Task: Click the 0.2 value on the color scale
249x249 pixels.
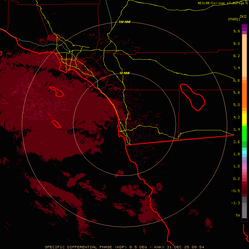Action: pyautogui.click(x=237, y=179)
